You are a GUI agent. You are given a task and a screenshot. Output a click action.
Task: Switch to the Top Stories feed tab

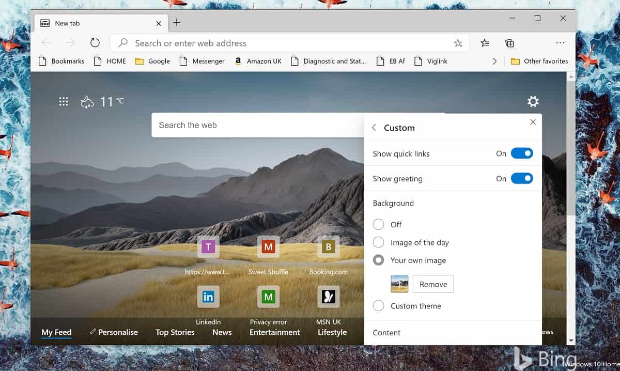click(x=175, y=332)
